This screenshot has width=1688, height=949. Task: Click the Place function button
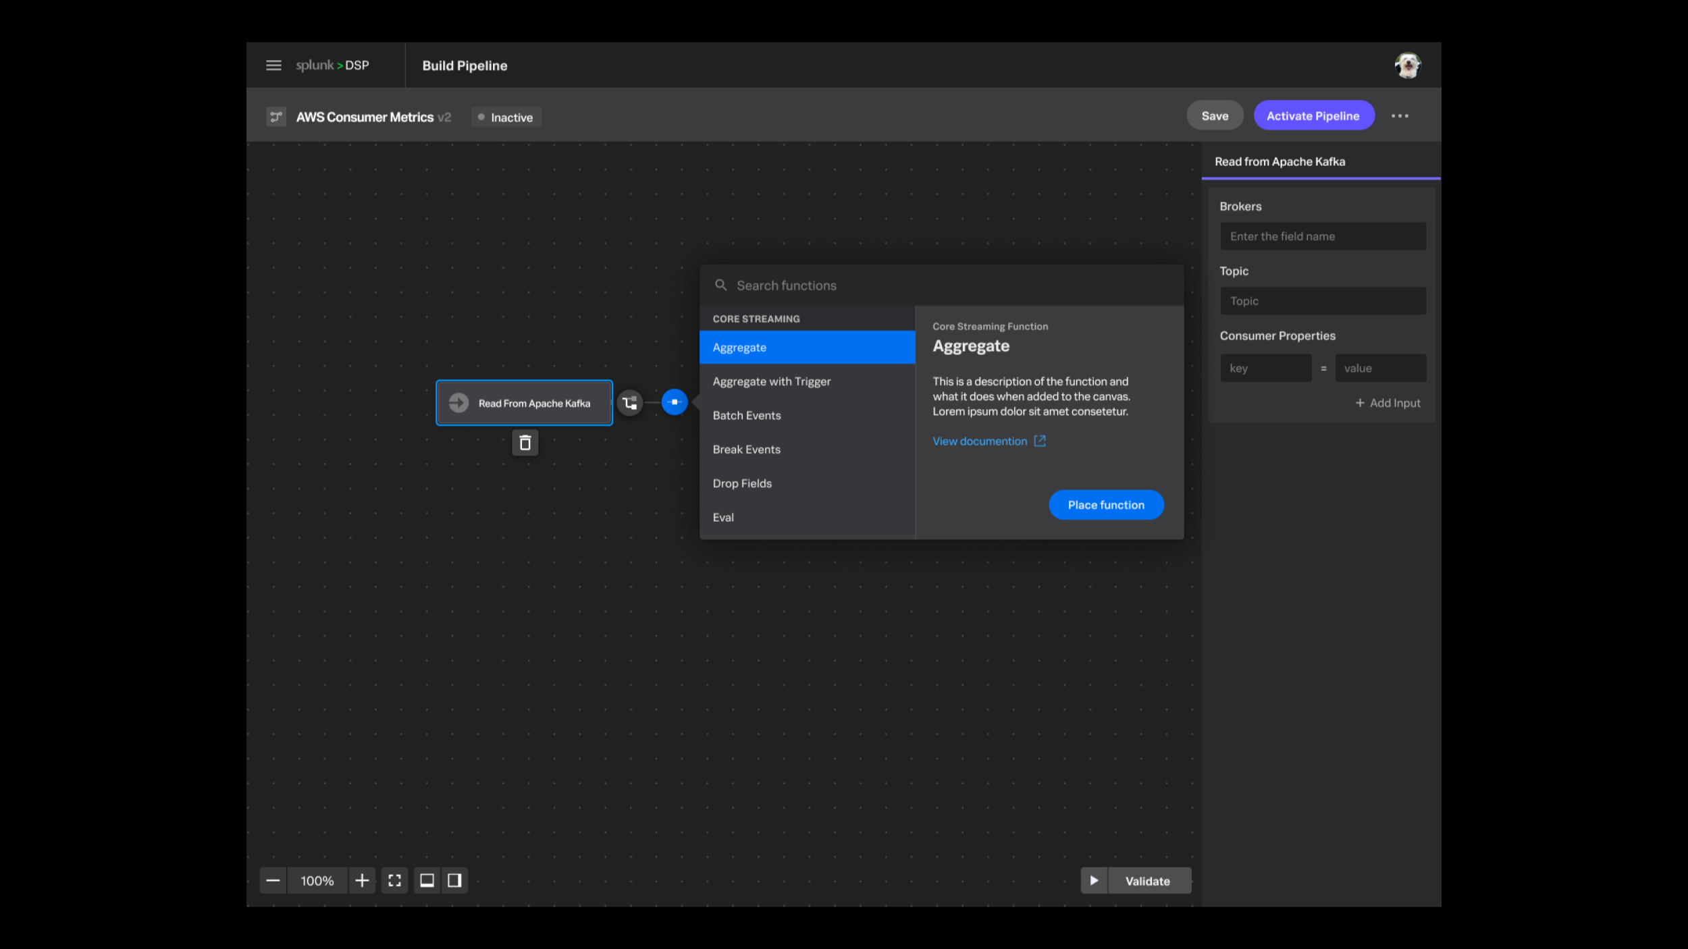(x=1105, y=505)
